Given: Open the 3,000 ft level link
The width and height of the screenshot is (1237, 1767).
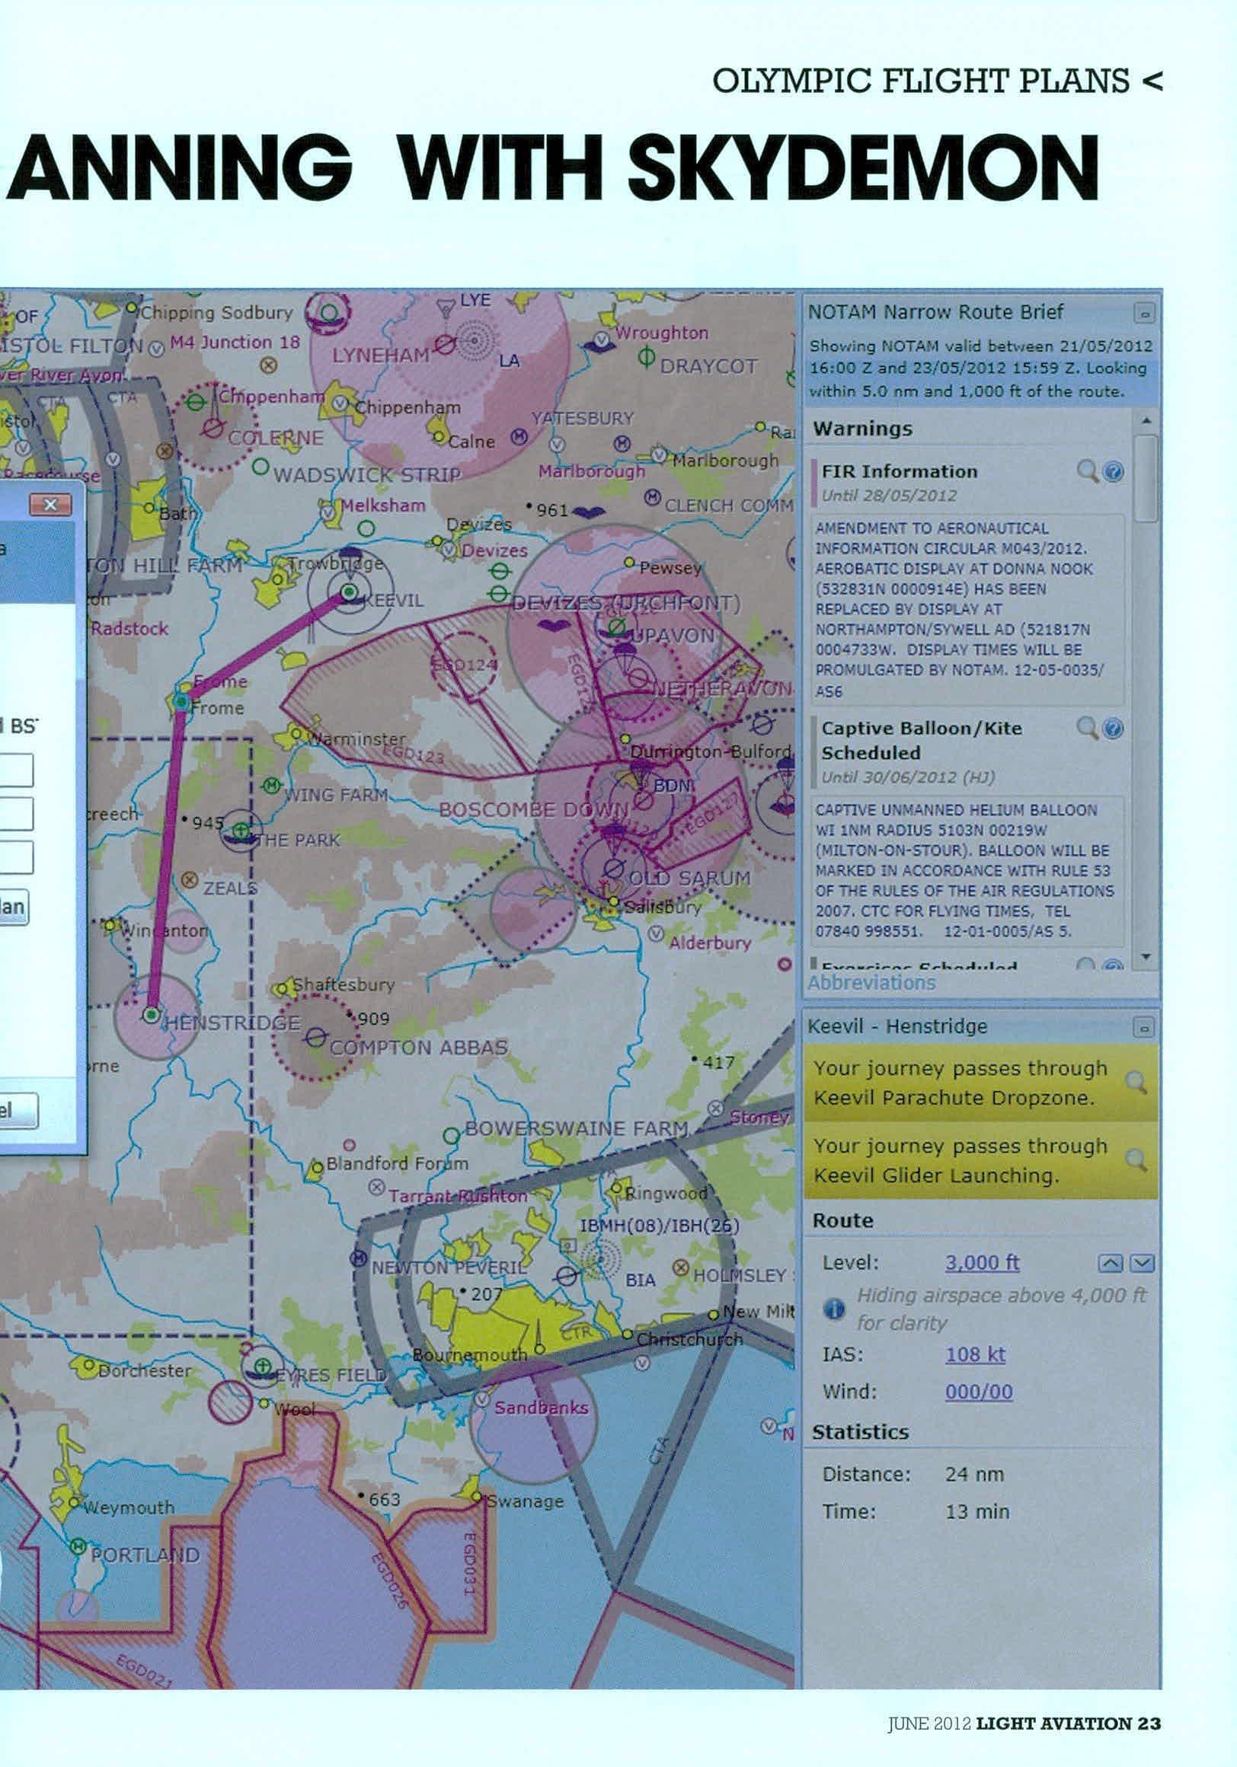Looking at the screenshot, I should pos(982,1263).
